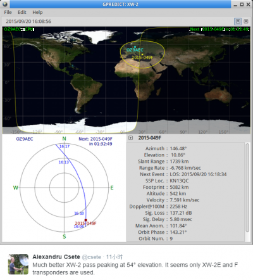Screen dimensions: 253x280
Task: Click the 16:17 time tick on polar plot
Action: [65, 146]
